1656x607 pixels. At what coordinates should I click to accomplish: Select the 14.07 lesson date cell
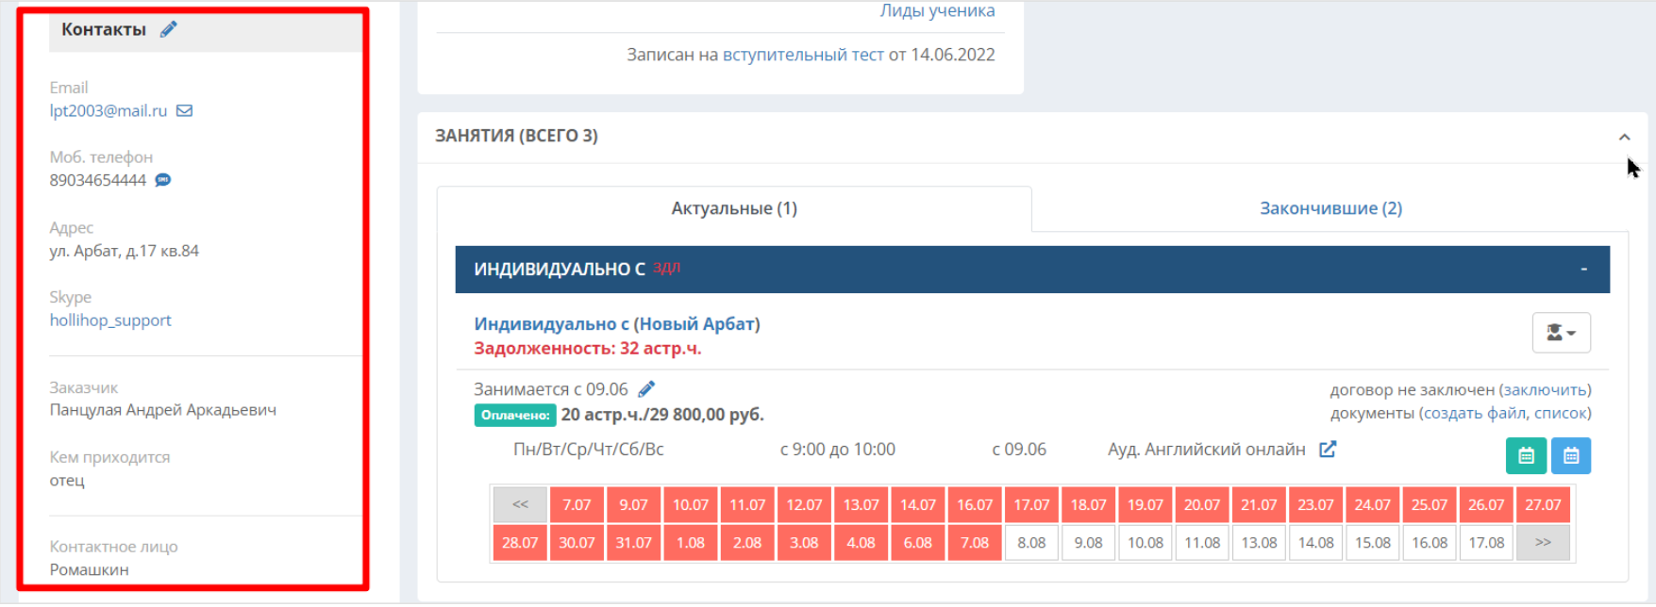(917, 504)
